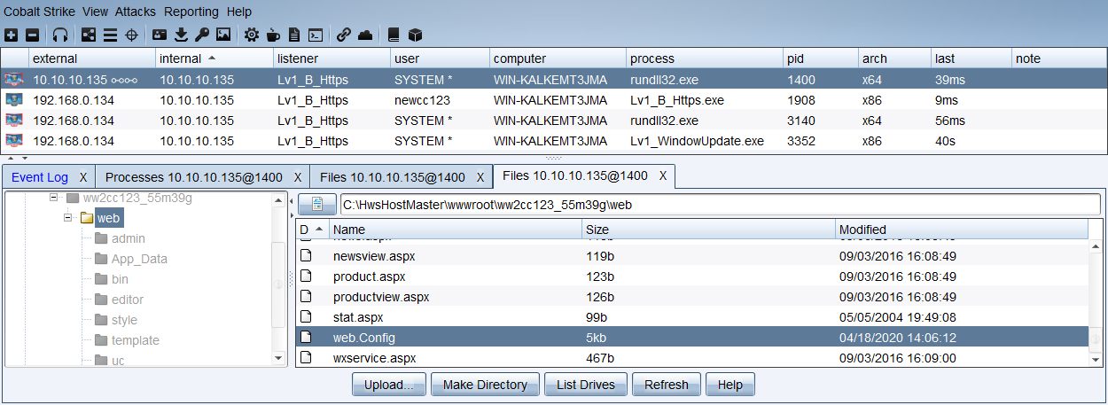1108x405 pixels.
Task: Click file icon beside wxservice.aspx
Action: coord(307,358)
